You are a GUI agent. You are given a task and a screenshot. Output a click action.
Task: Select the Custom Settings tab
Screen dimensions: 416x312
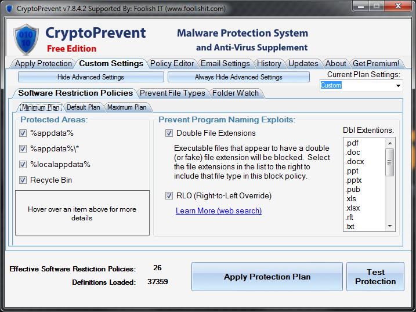[x=111, y=64]
